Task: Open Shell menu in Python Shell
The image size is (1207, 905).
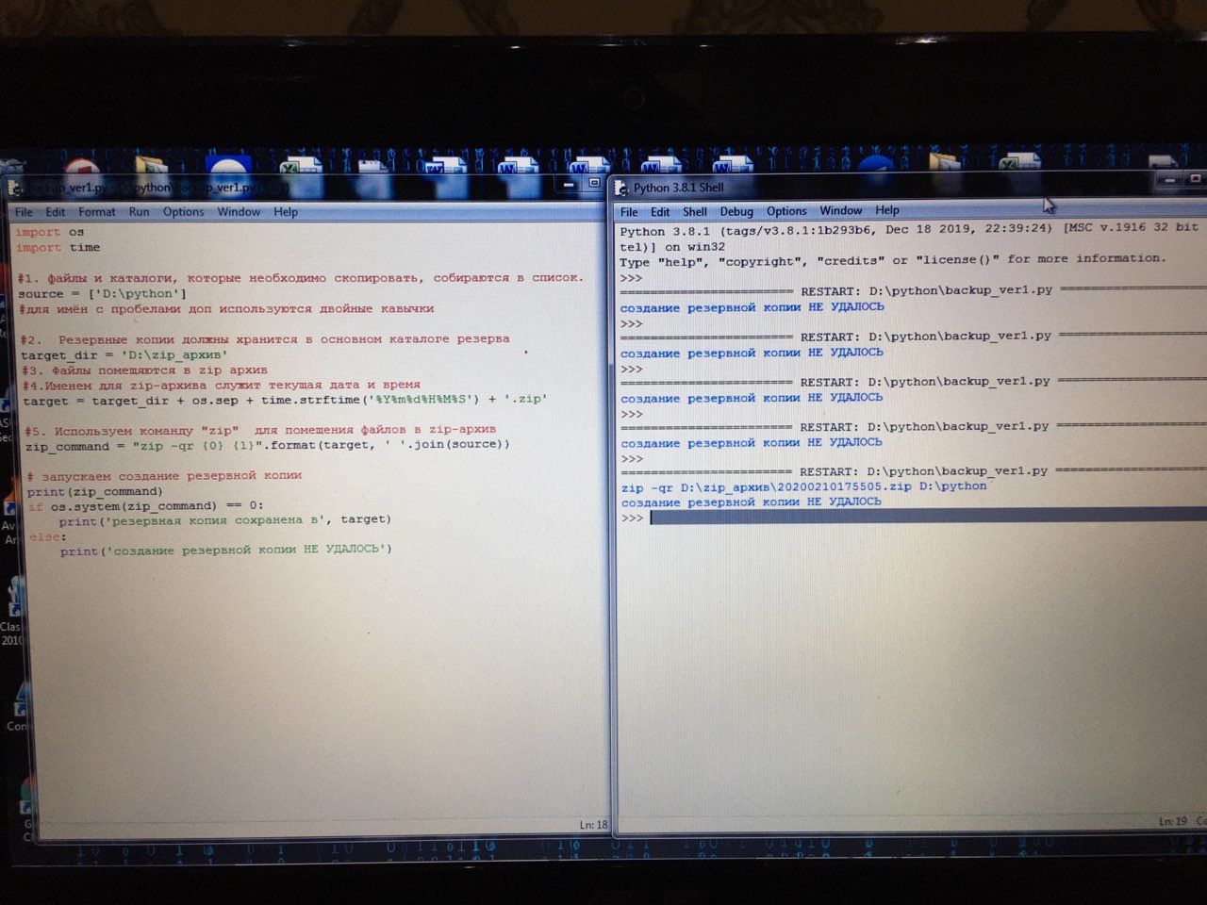Action: click(695, 212)
